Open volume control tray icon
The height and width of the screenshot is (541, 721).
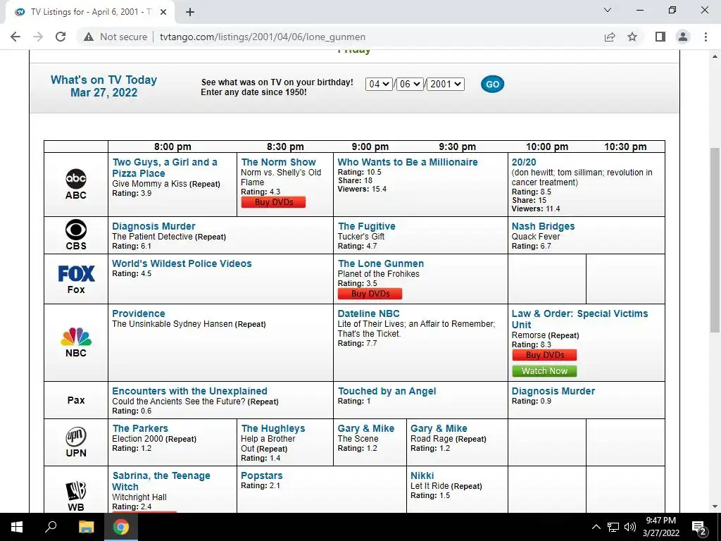click(630, 527)
